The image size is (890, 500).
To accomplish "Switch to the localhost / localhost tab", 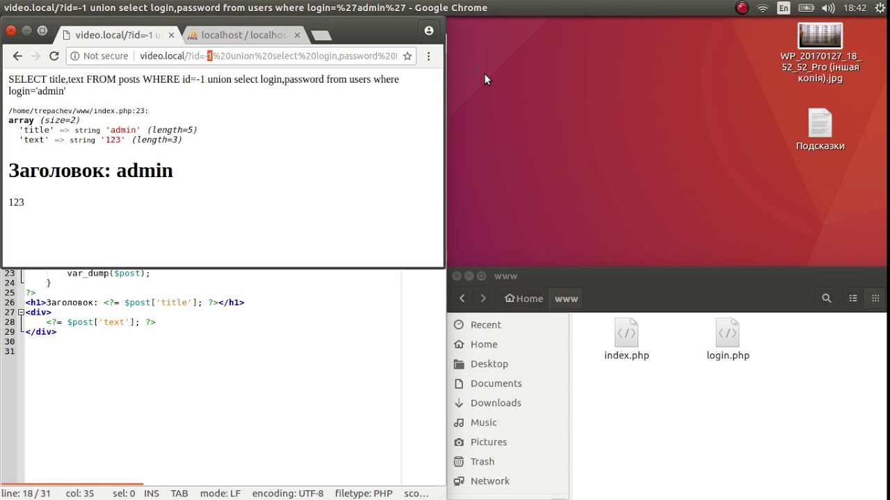I will [243, 35].
